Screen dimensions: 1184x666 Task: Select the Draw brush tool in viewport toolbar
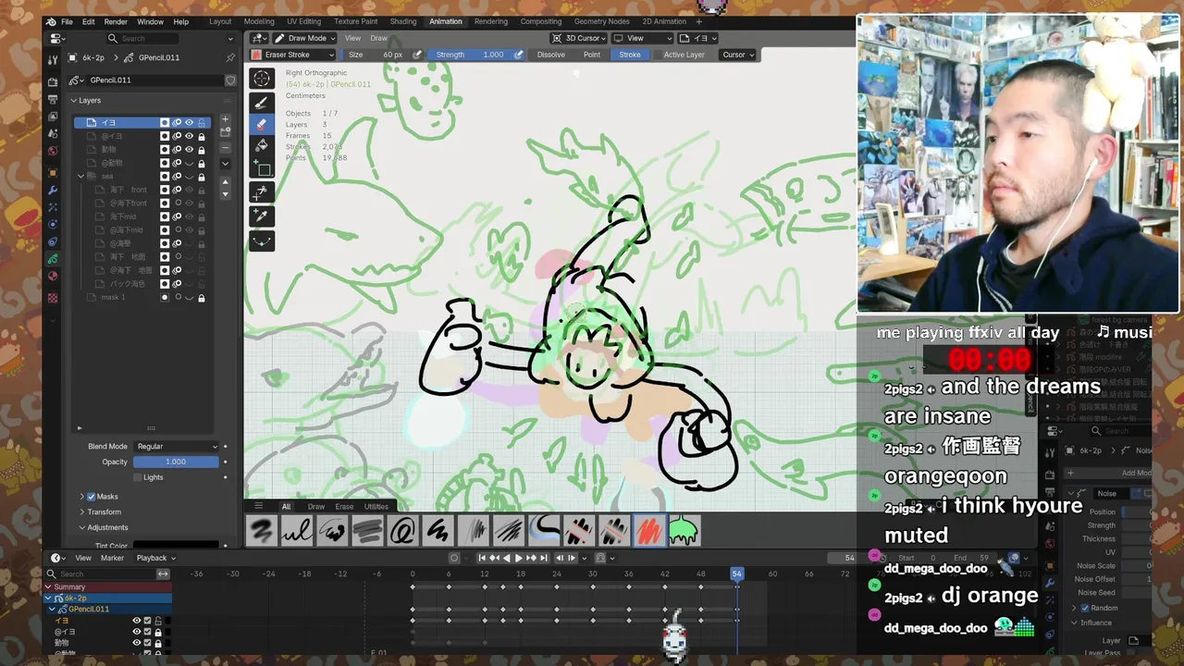[262, 102]
